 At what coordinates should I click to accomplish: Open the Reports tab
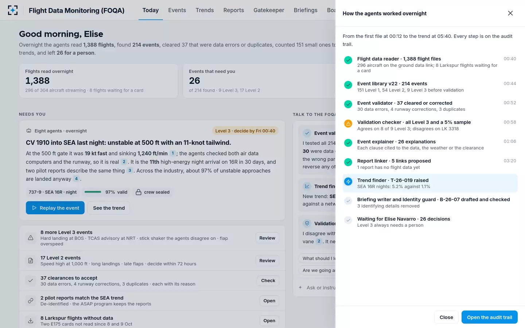234,10
